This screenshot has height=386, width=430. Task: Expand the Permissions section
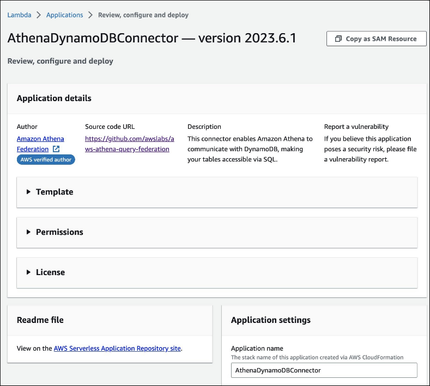click(x=59, y=232)
